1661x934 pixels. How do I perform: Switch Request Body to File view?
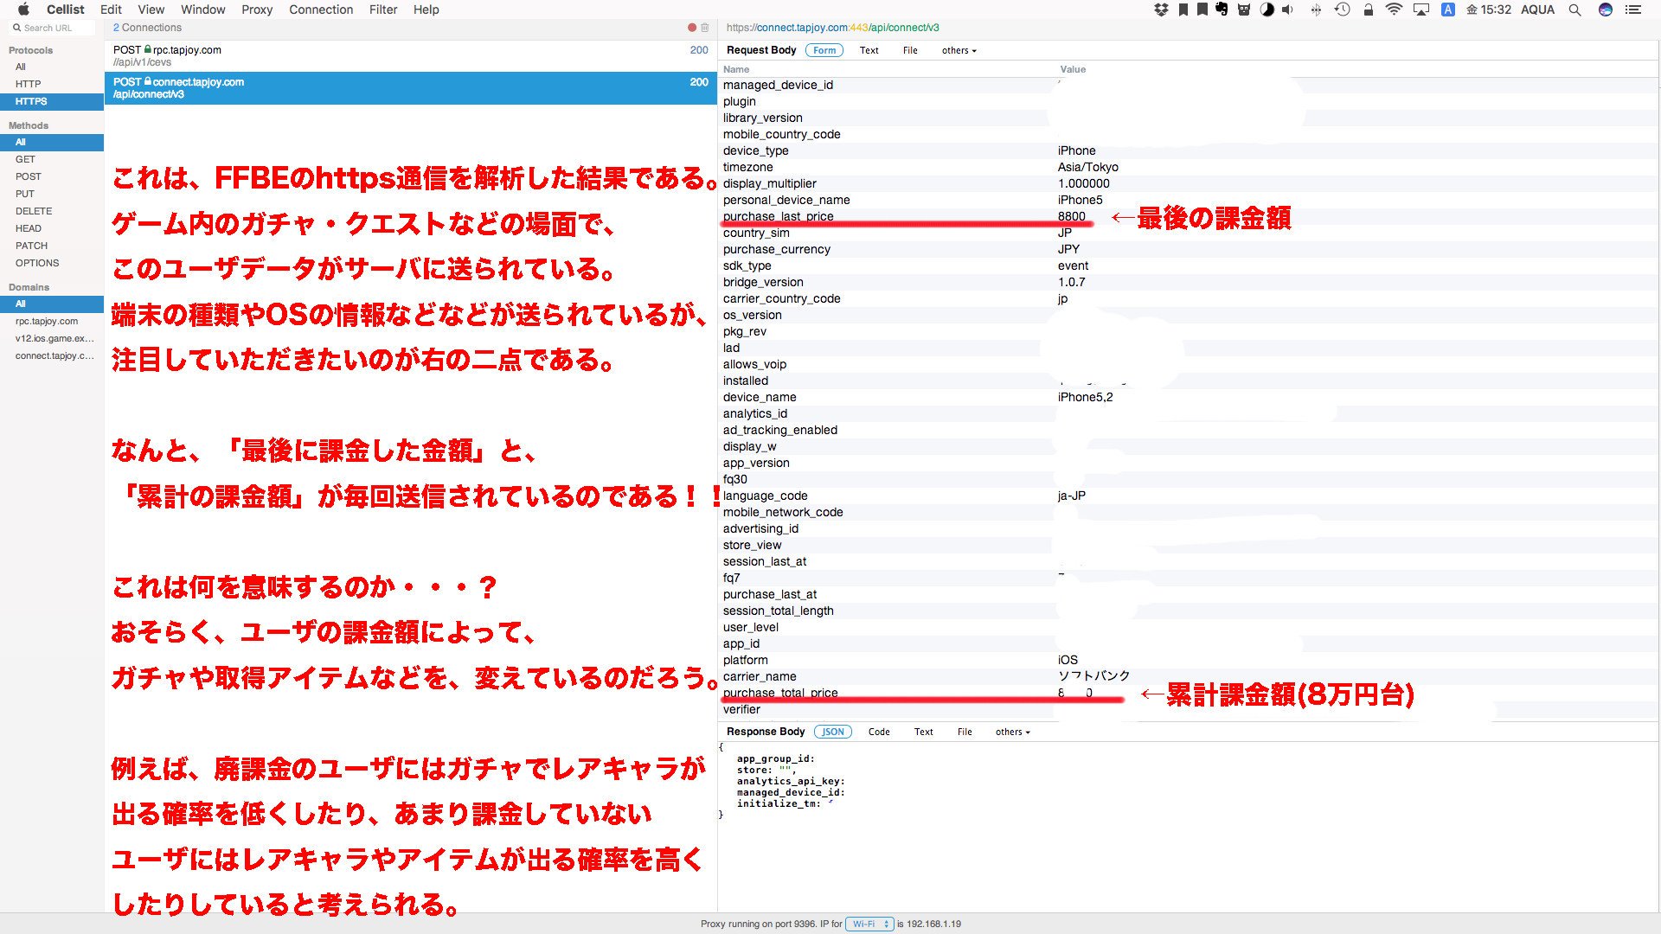910,50
